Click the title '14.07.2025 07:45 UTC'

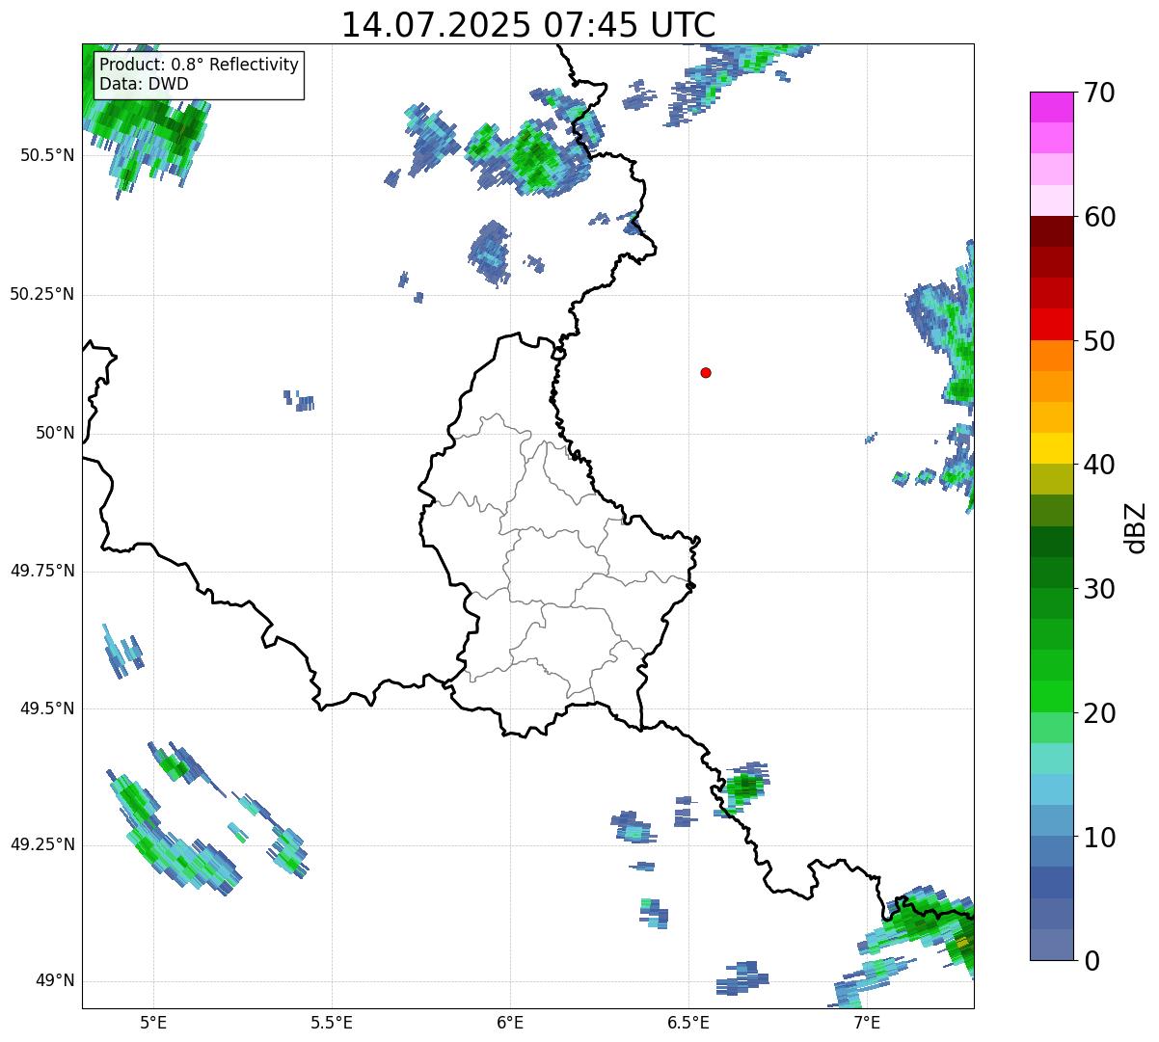pos(528,25)
